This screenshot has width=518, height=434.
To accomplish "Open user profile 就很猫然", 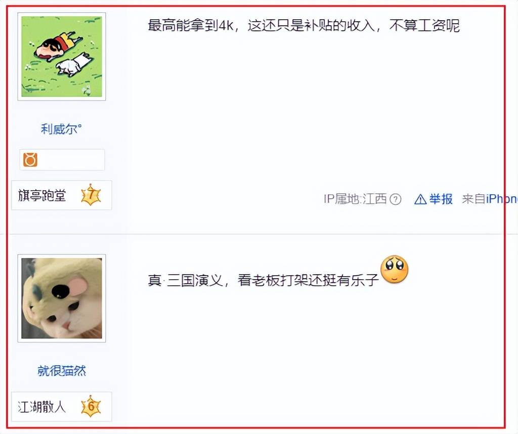I will [x=61, y=371].
